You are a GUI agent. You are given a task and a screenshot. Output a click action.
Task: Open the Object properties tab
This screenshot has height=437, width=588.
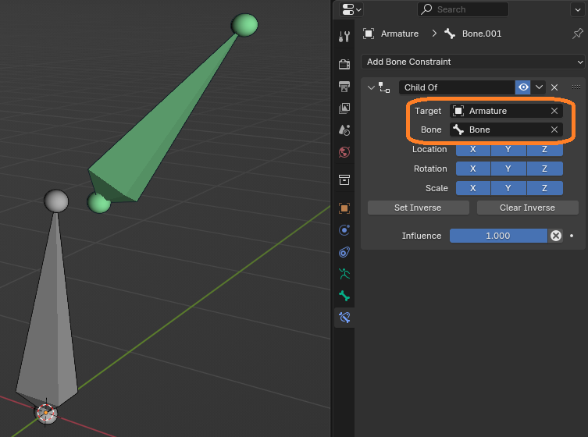pyautogui.click(x=344, y=208)
